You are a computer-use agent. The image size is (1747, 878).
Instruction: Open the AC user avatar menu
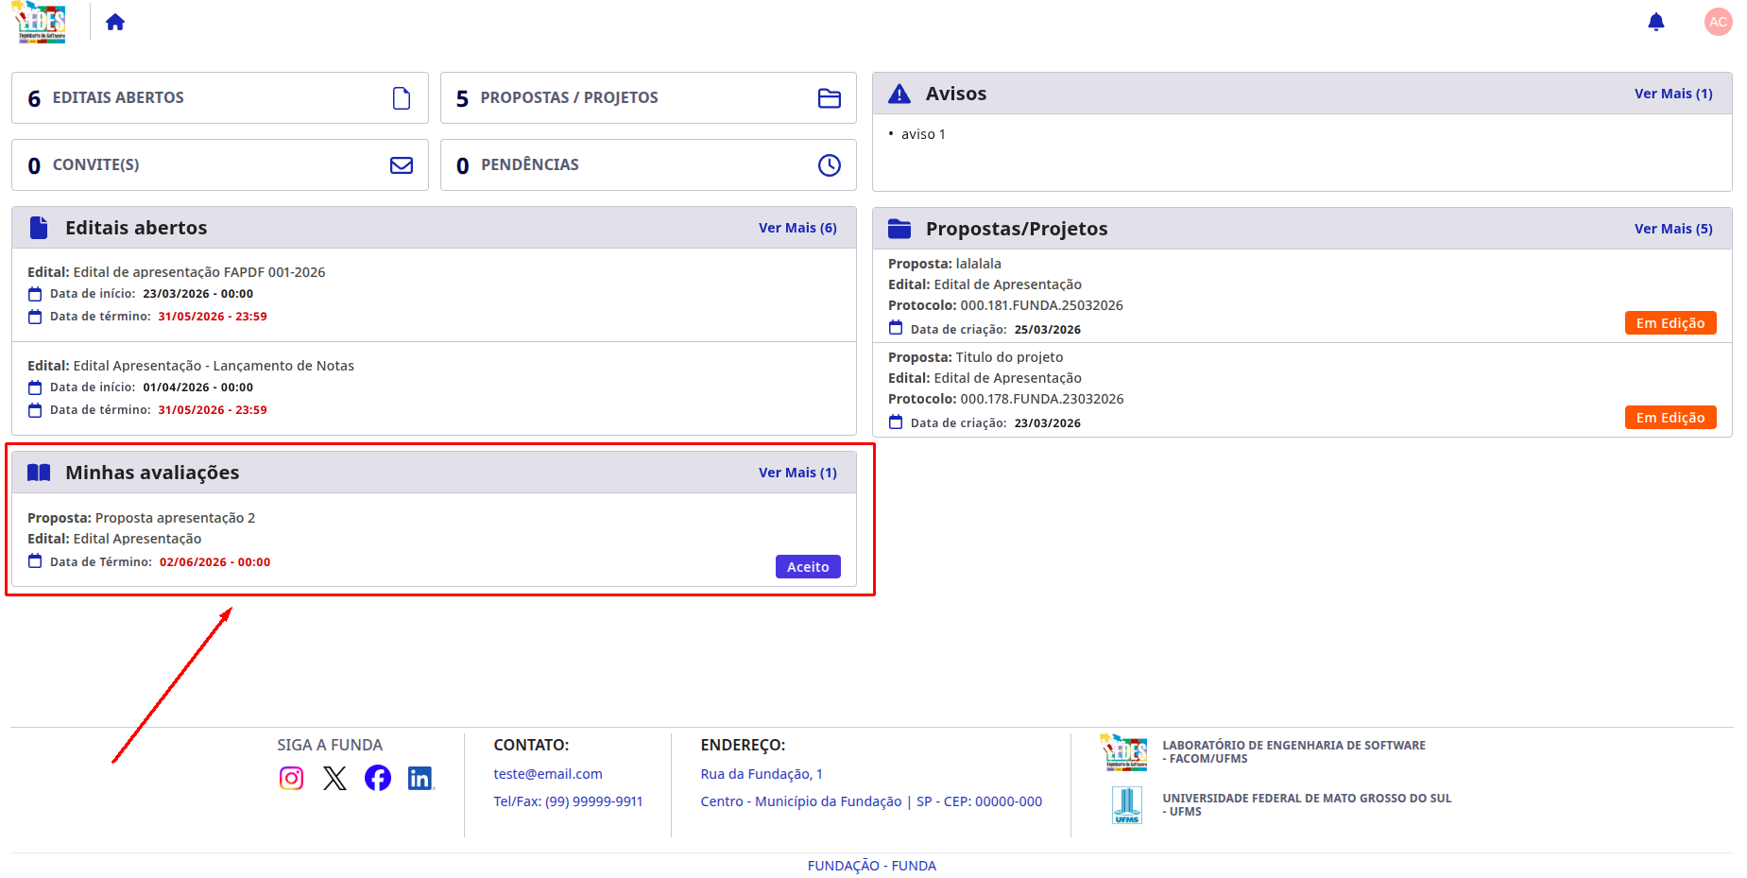(1718, 22)
